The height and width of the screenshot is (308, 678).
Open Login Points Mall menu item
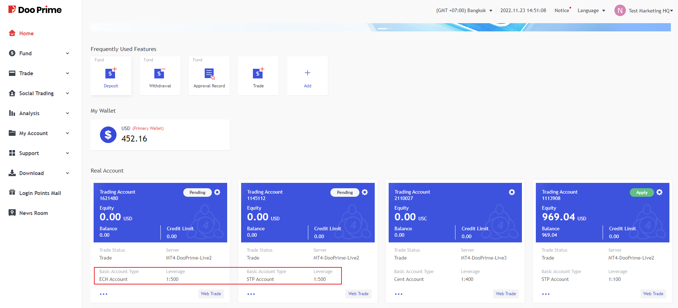pos(40,193)
